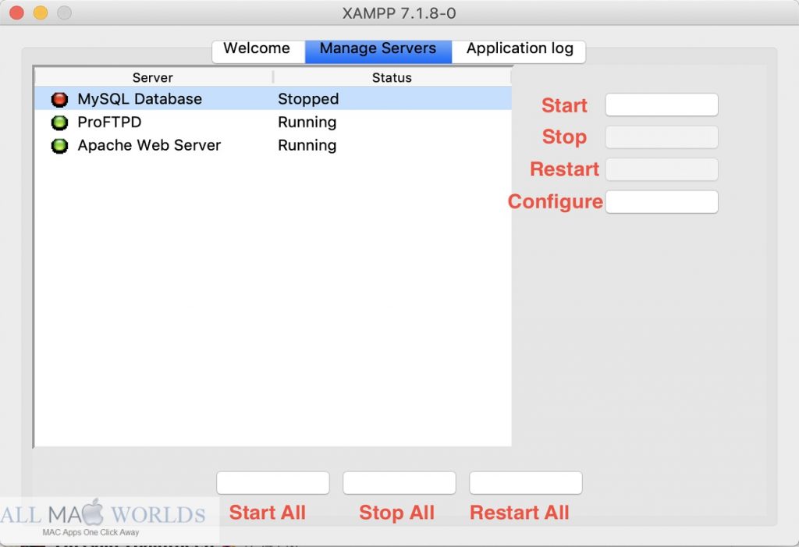Select the MySQL Database server name
This screenshot has width=799, height=547.
click(x=140, y=99)
